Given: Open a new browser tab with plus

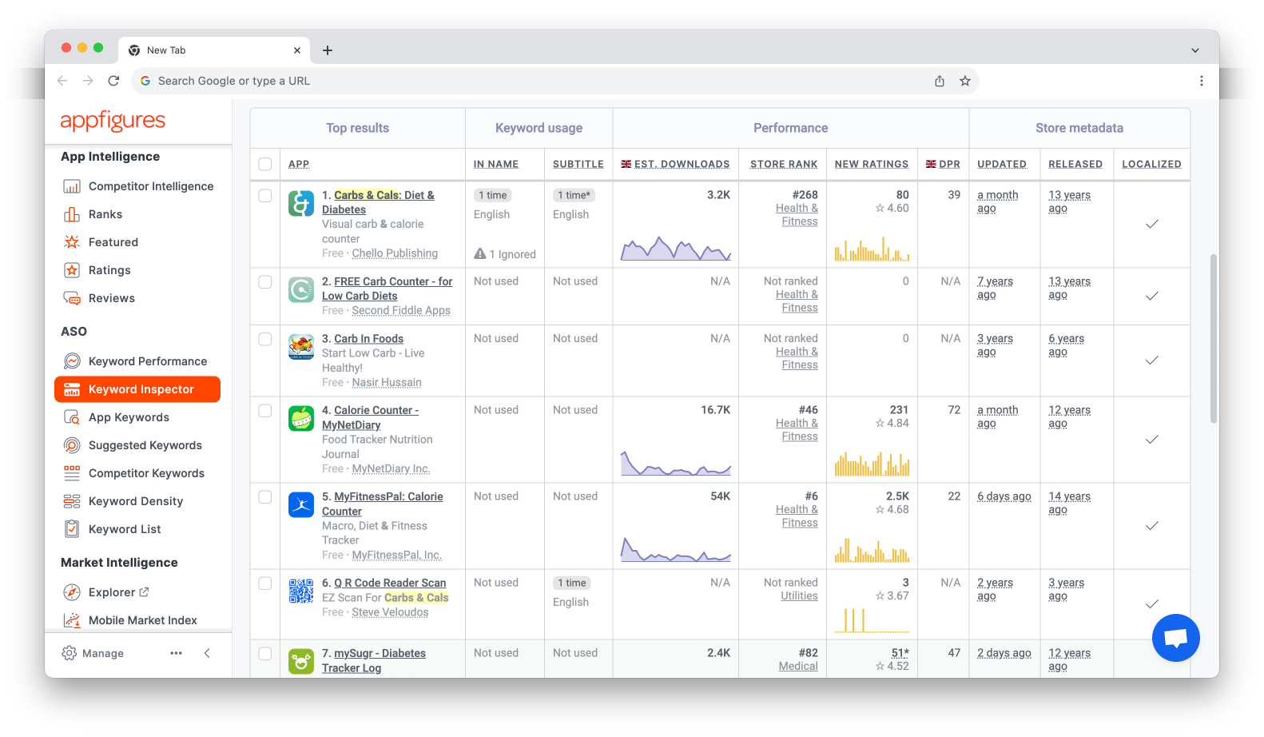Looking at the screenshot, I should 328,50.
